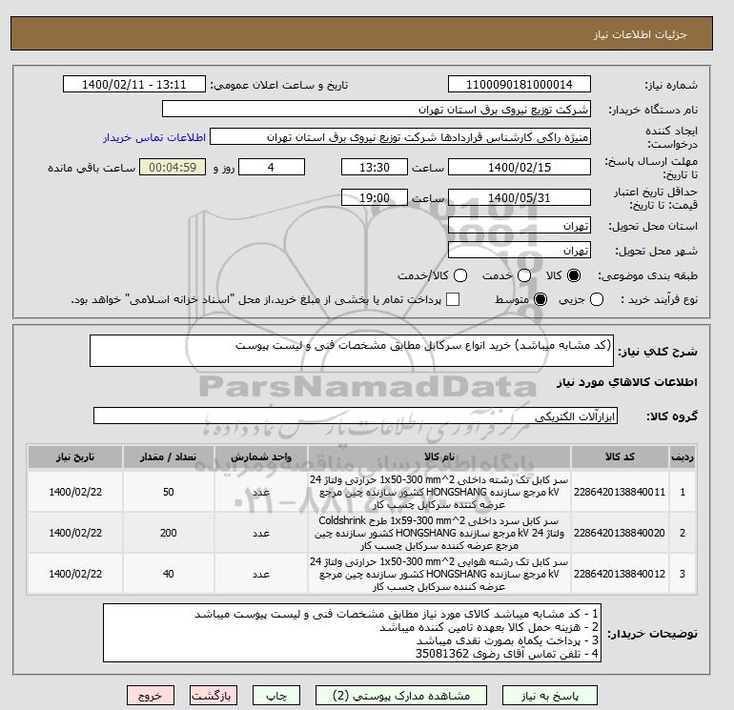The height and width of the screenshot is (710, 734).
Task: Click the need date in row 1
Action: click(x=75, y=492)
